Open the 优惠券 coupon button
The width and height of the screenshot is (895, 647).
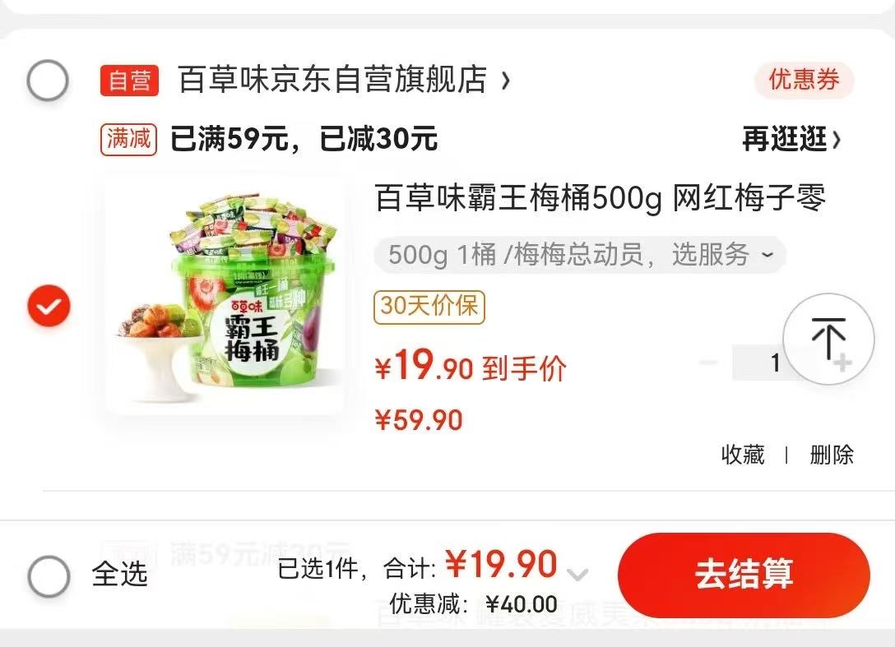point(804,81)
